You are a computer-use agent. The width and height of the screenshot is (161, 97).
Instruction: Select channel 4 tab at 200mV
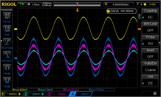[x=81, y=94]
